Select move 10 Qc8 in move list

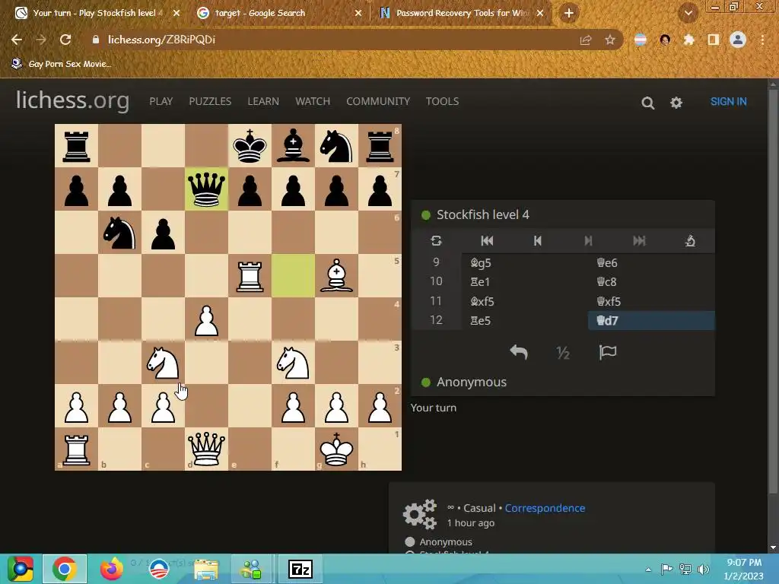[651, 281]
